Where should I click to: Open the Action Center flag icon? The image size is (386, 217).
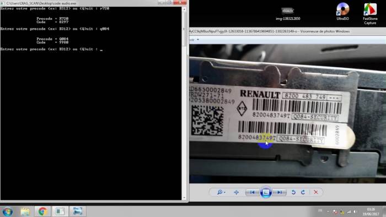coord(335,211)
